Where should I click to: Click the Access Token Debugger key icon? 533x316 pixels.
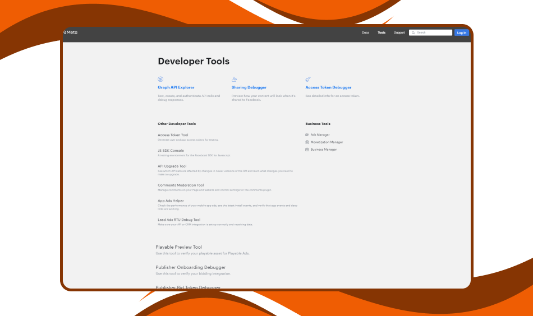(x=308, y=79)
